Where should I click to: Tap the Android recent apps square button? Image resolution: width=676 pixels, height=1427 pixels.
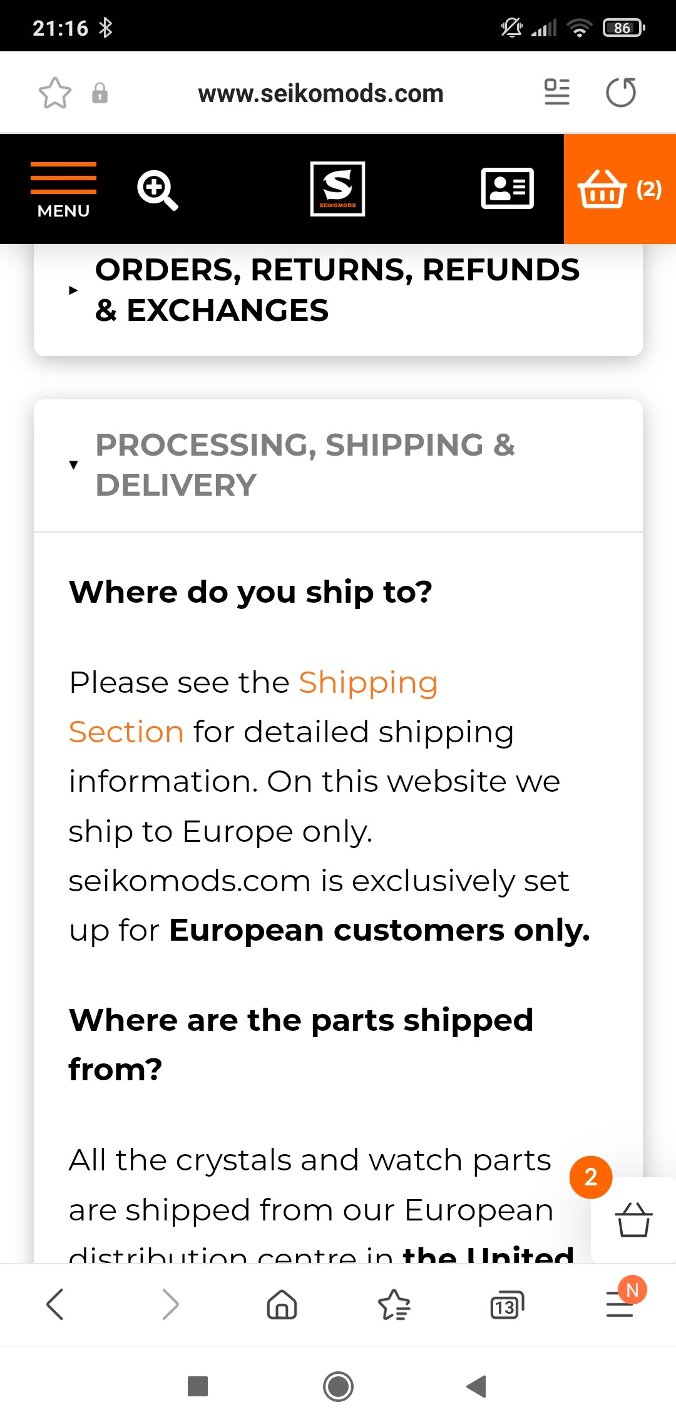(x=198, y=1386)
